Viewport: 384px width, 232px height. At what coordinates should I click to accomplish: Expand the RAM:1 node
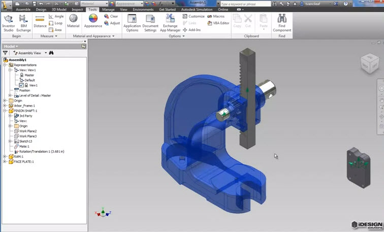[5, 157]
